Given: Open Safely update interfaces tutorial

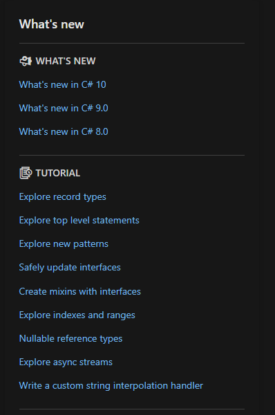Looking at the screenshot, I should pyautogui.click(x=70, y=268).
